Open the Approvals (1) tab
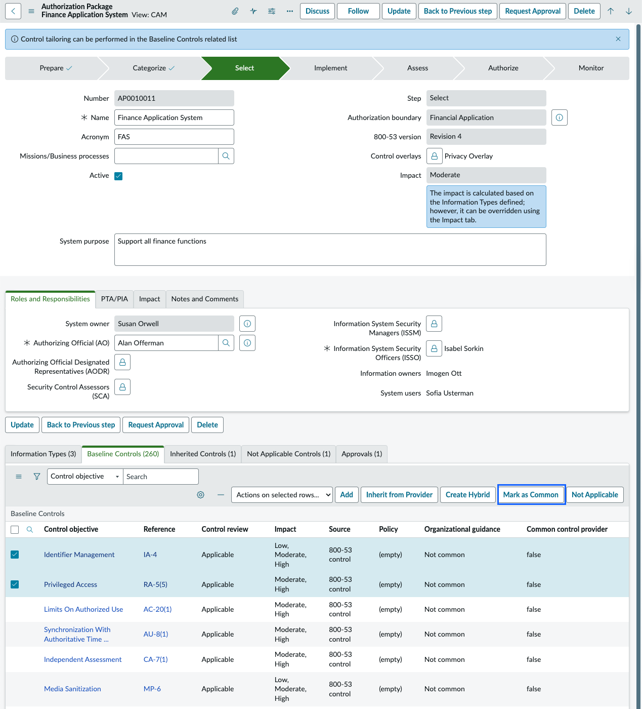Image resolution: width=642 pixels, height=709 pixels. pos(362,454)
